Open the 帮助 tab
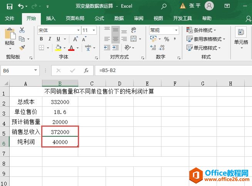252x186 pixels. tap(207, 18)
